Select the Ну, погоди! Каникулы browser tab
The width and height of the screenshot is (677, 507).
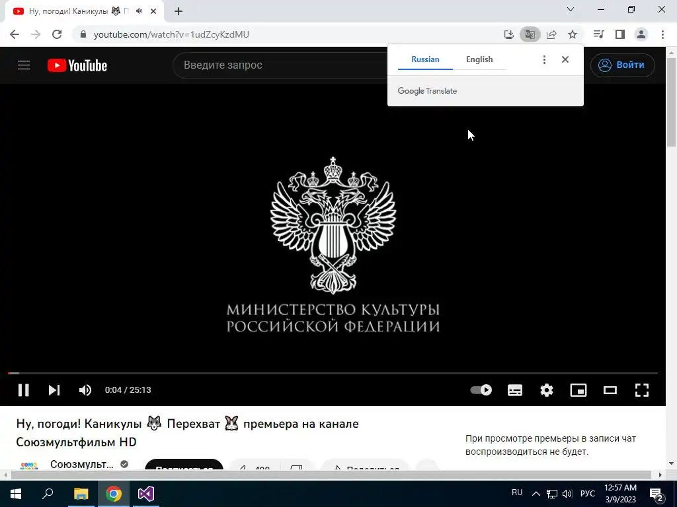tap(84, 11)
